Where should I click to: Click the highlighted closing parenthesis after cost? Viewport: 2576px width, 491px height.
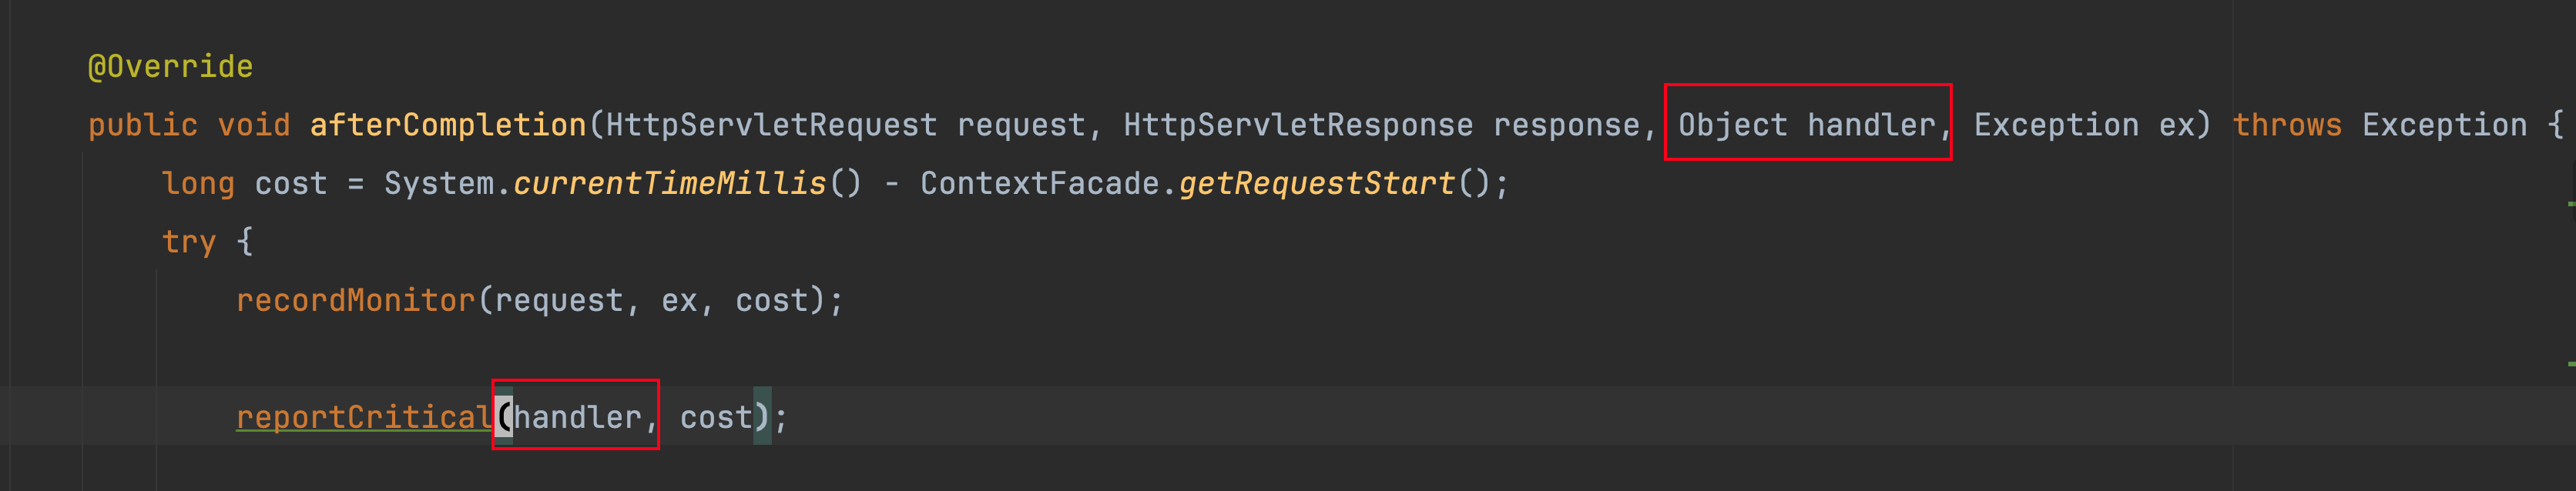[x=762, y=416]
